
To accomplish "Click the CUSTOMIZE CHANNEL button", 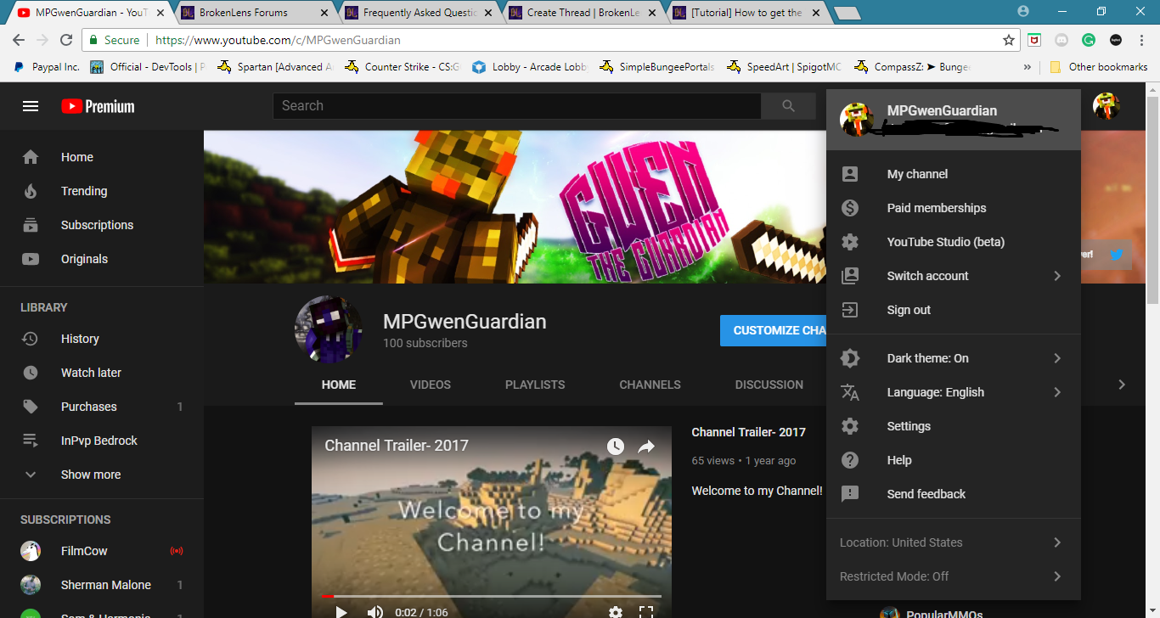I will [773, 330].
